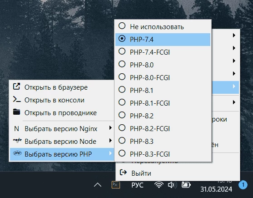Viewport: 253px width, 198px height.
Task: Click the Node logo icon
Action: point(17,140)
